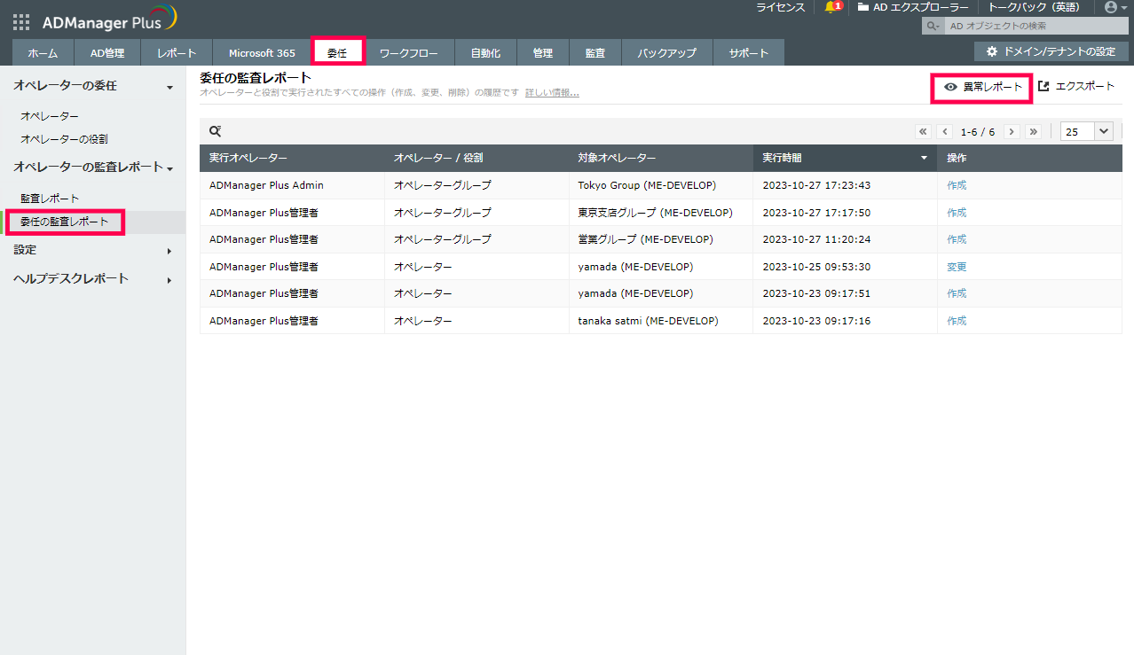1134x655 pixels.
Task: Select the 委任 tab
Action: pos(337,53)
